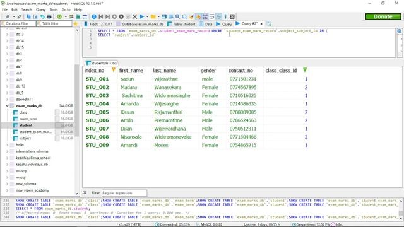
Task: Click the new query tab icon
Action: click(269, 24)
